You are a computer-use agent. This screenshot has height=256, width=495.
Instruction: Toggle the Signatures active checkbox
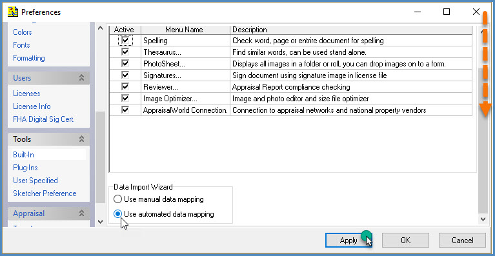[x=125, y=75]
